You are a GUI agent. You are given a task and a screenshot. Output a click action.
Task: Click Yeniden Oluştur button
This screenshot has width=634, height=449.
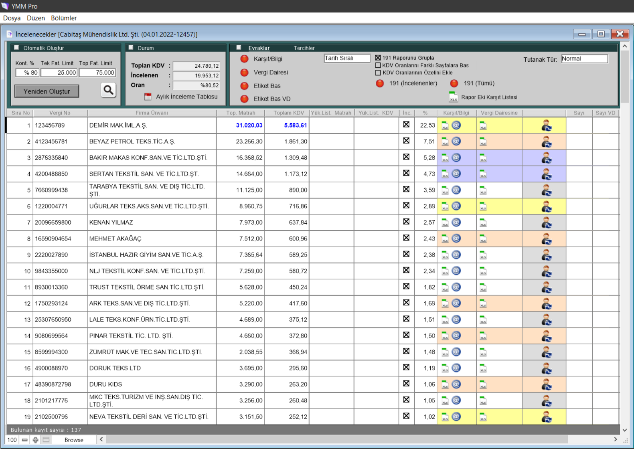[47, 91]
